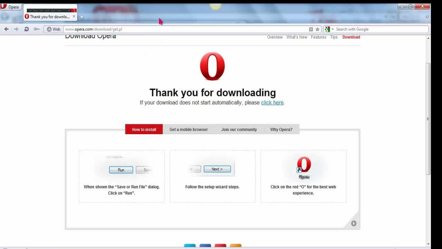Screen dimensions: 442x249
Task: Bookmark page with the star icon
Action: pos(317,29)
